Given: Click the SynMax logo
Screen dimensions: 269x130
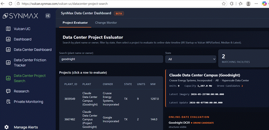Looking at the screenshot, I should click(20, 16).
